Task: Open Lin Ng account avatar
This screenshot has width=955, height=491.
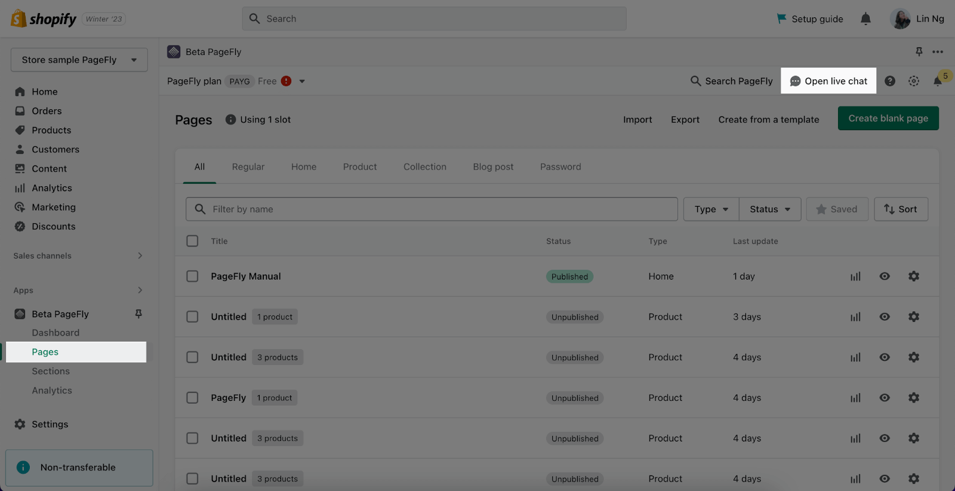Action: [900, 19]
